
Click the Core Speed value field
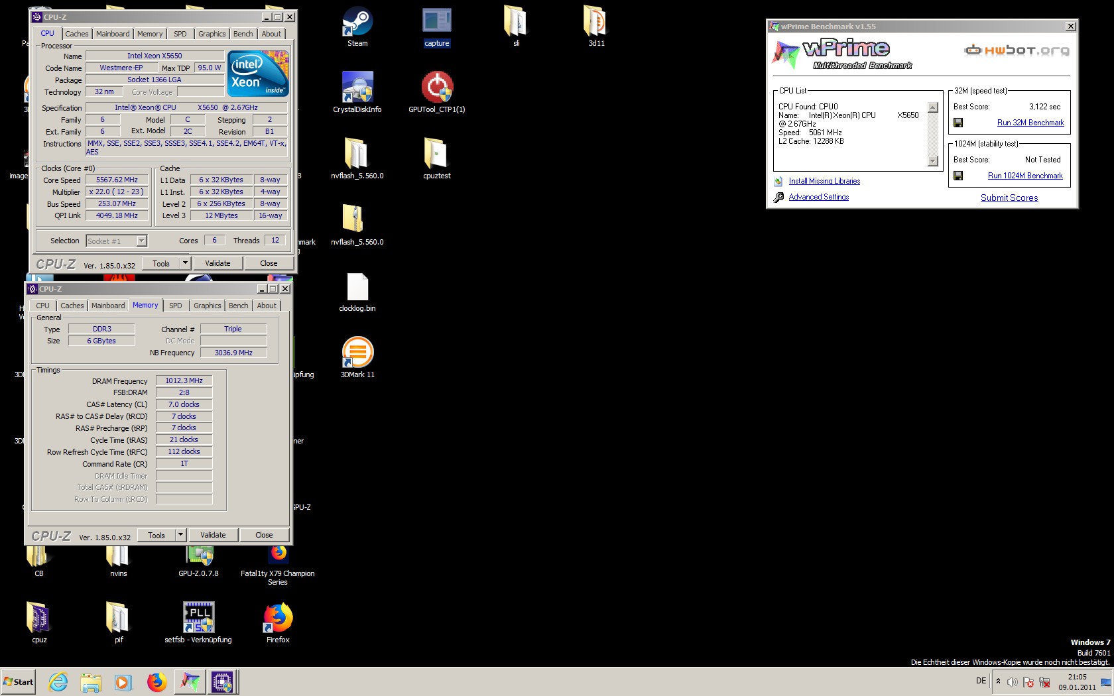[x=117, y=180]
